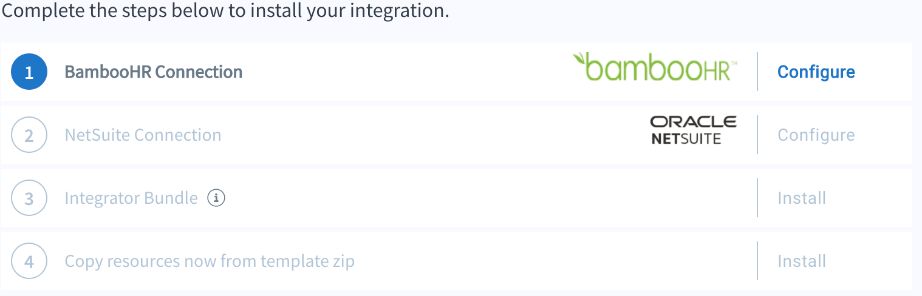Install the Integrator Bundle
This screenshot has width=922, height=296.
(x=802, y=198)
